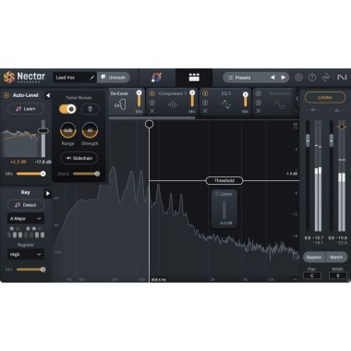Toggle Auto-Level power button

(x=6, y=95)
